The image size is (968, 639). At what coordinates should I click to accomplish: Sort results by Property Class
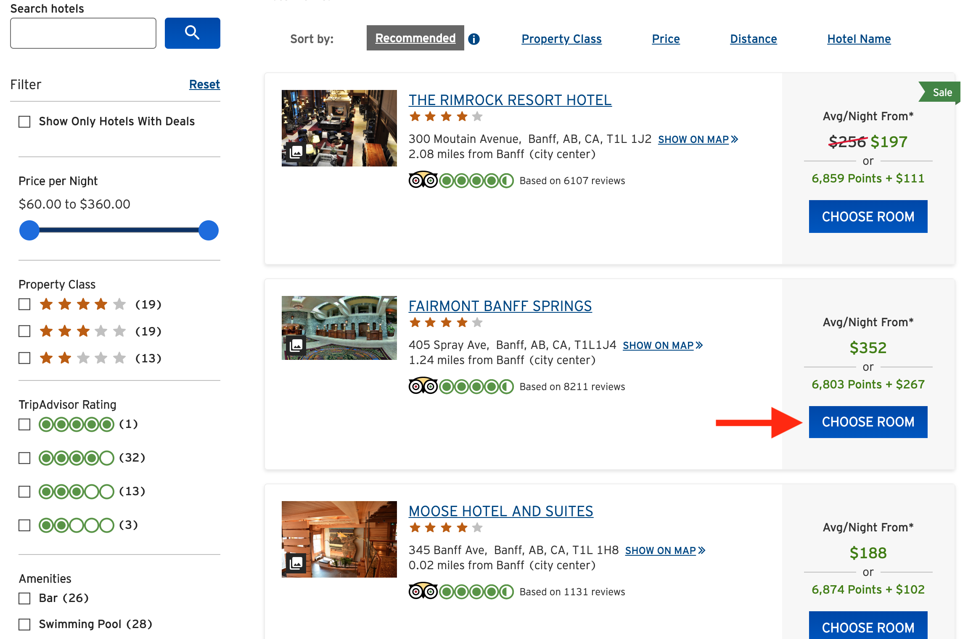[x=561, y=39]
